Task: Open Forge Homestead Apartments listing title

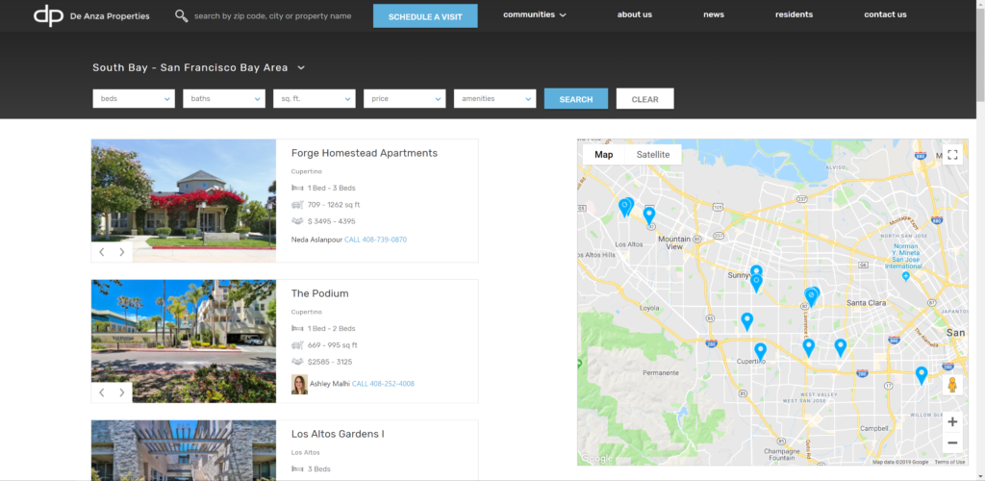Action: 365,153
